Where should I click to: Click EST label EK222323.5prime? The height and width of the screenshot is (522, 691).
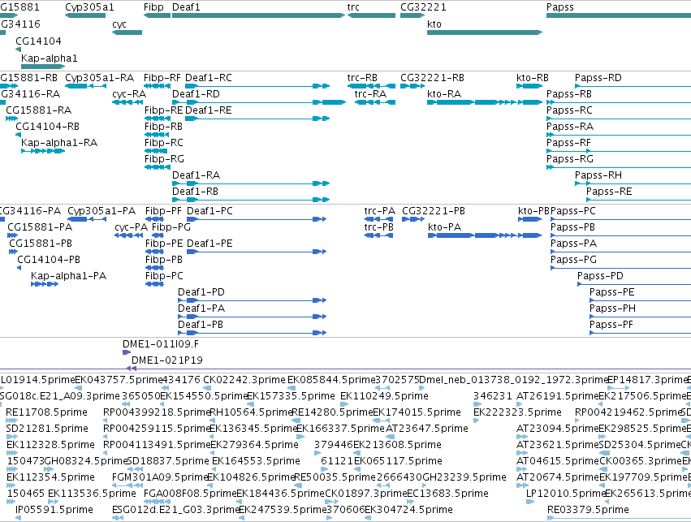pyautogui.click(x=517, y=412)
